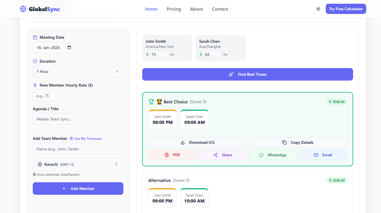Open the date picker in Meeting Date field
Viewport: 381px width, 213px height.
[69, 48]
